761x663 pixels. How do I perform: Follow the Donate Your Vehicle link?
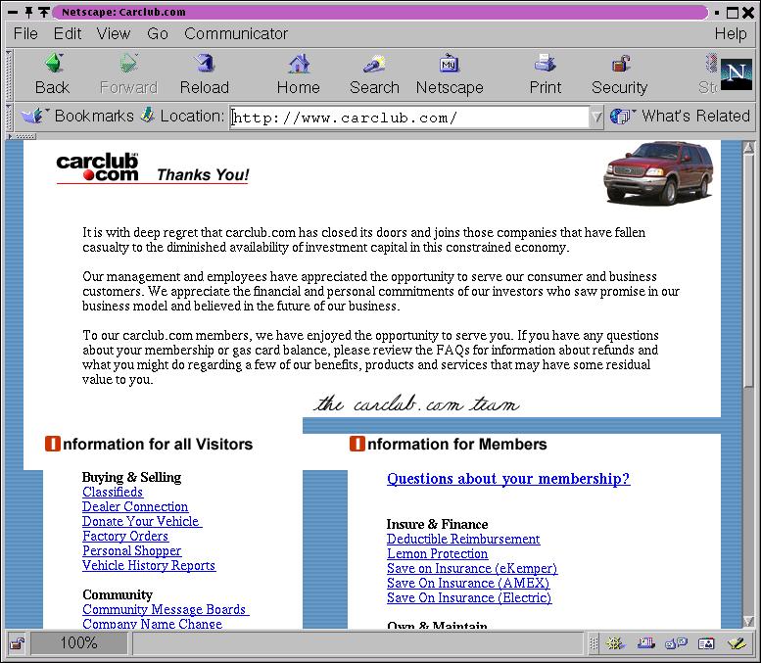pos(142,521)
